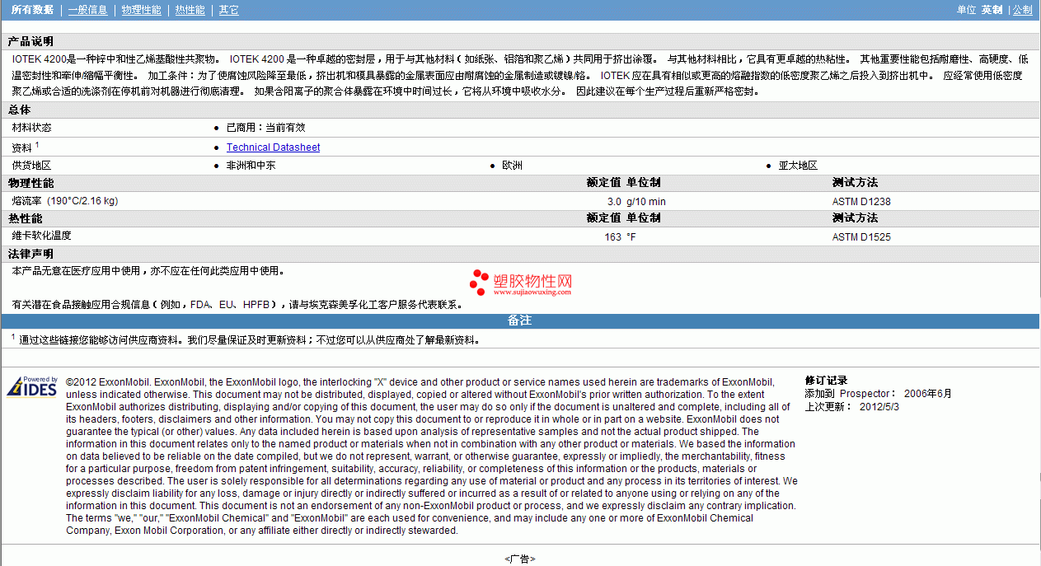Click the Powered by IDES logo
The image size is (1041, 566).
coord(32,387)
